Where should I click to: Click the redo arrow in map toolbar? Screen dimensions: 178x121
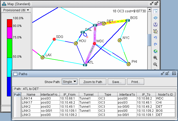155,44
